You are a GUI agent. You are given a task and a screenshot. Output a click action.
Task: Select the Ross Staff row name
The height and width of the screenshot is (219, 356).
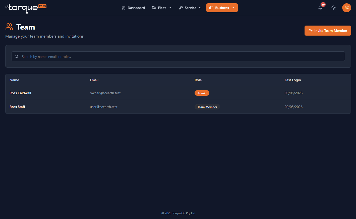tap(17, 107)
